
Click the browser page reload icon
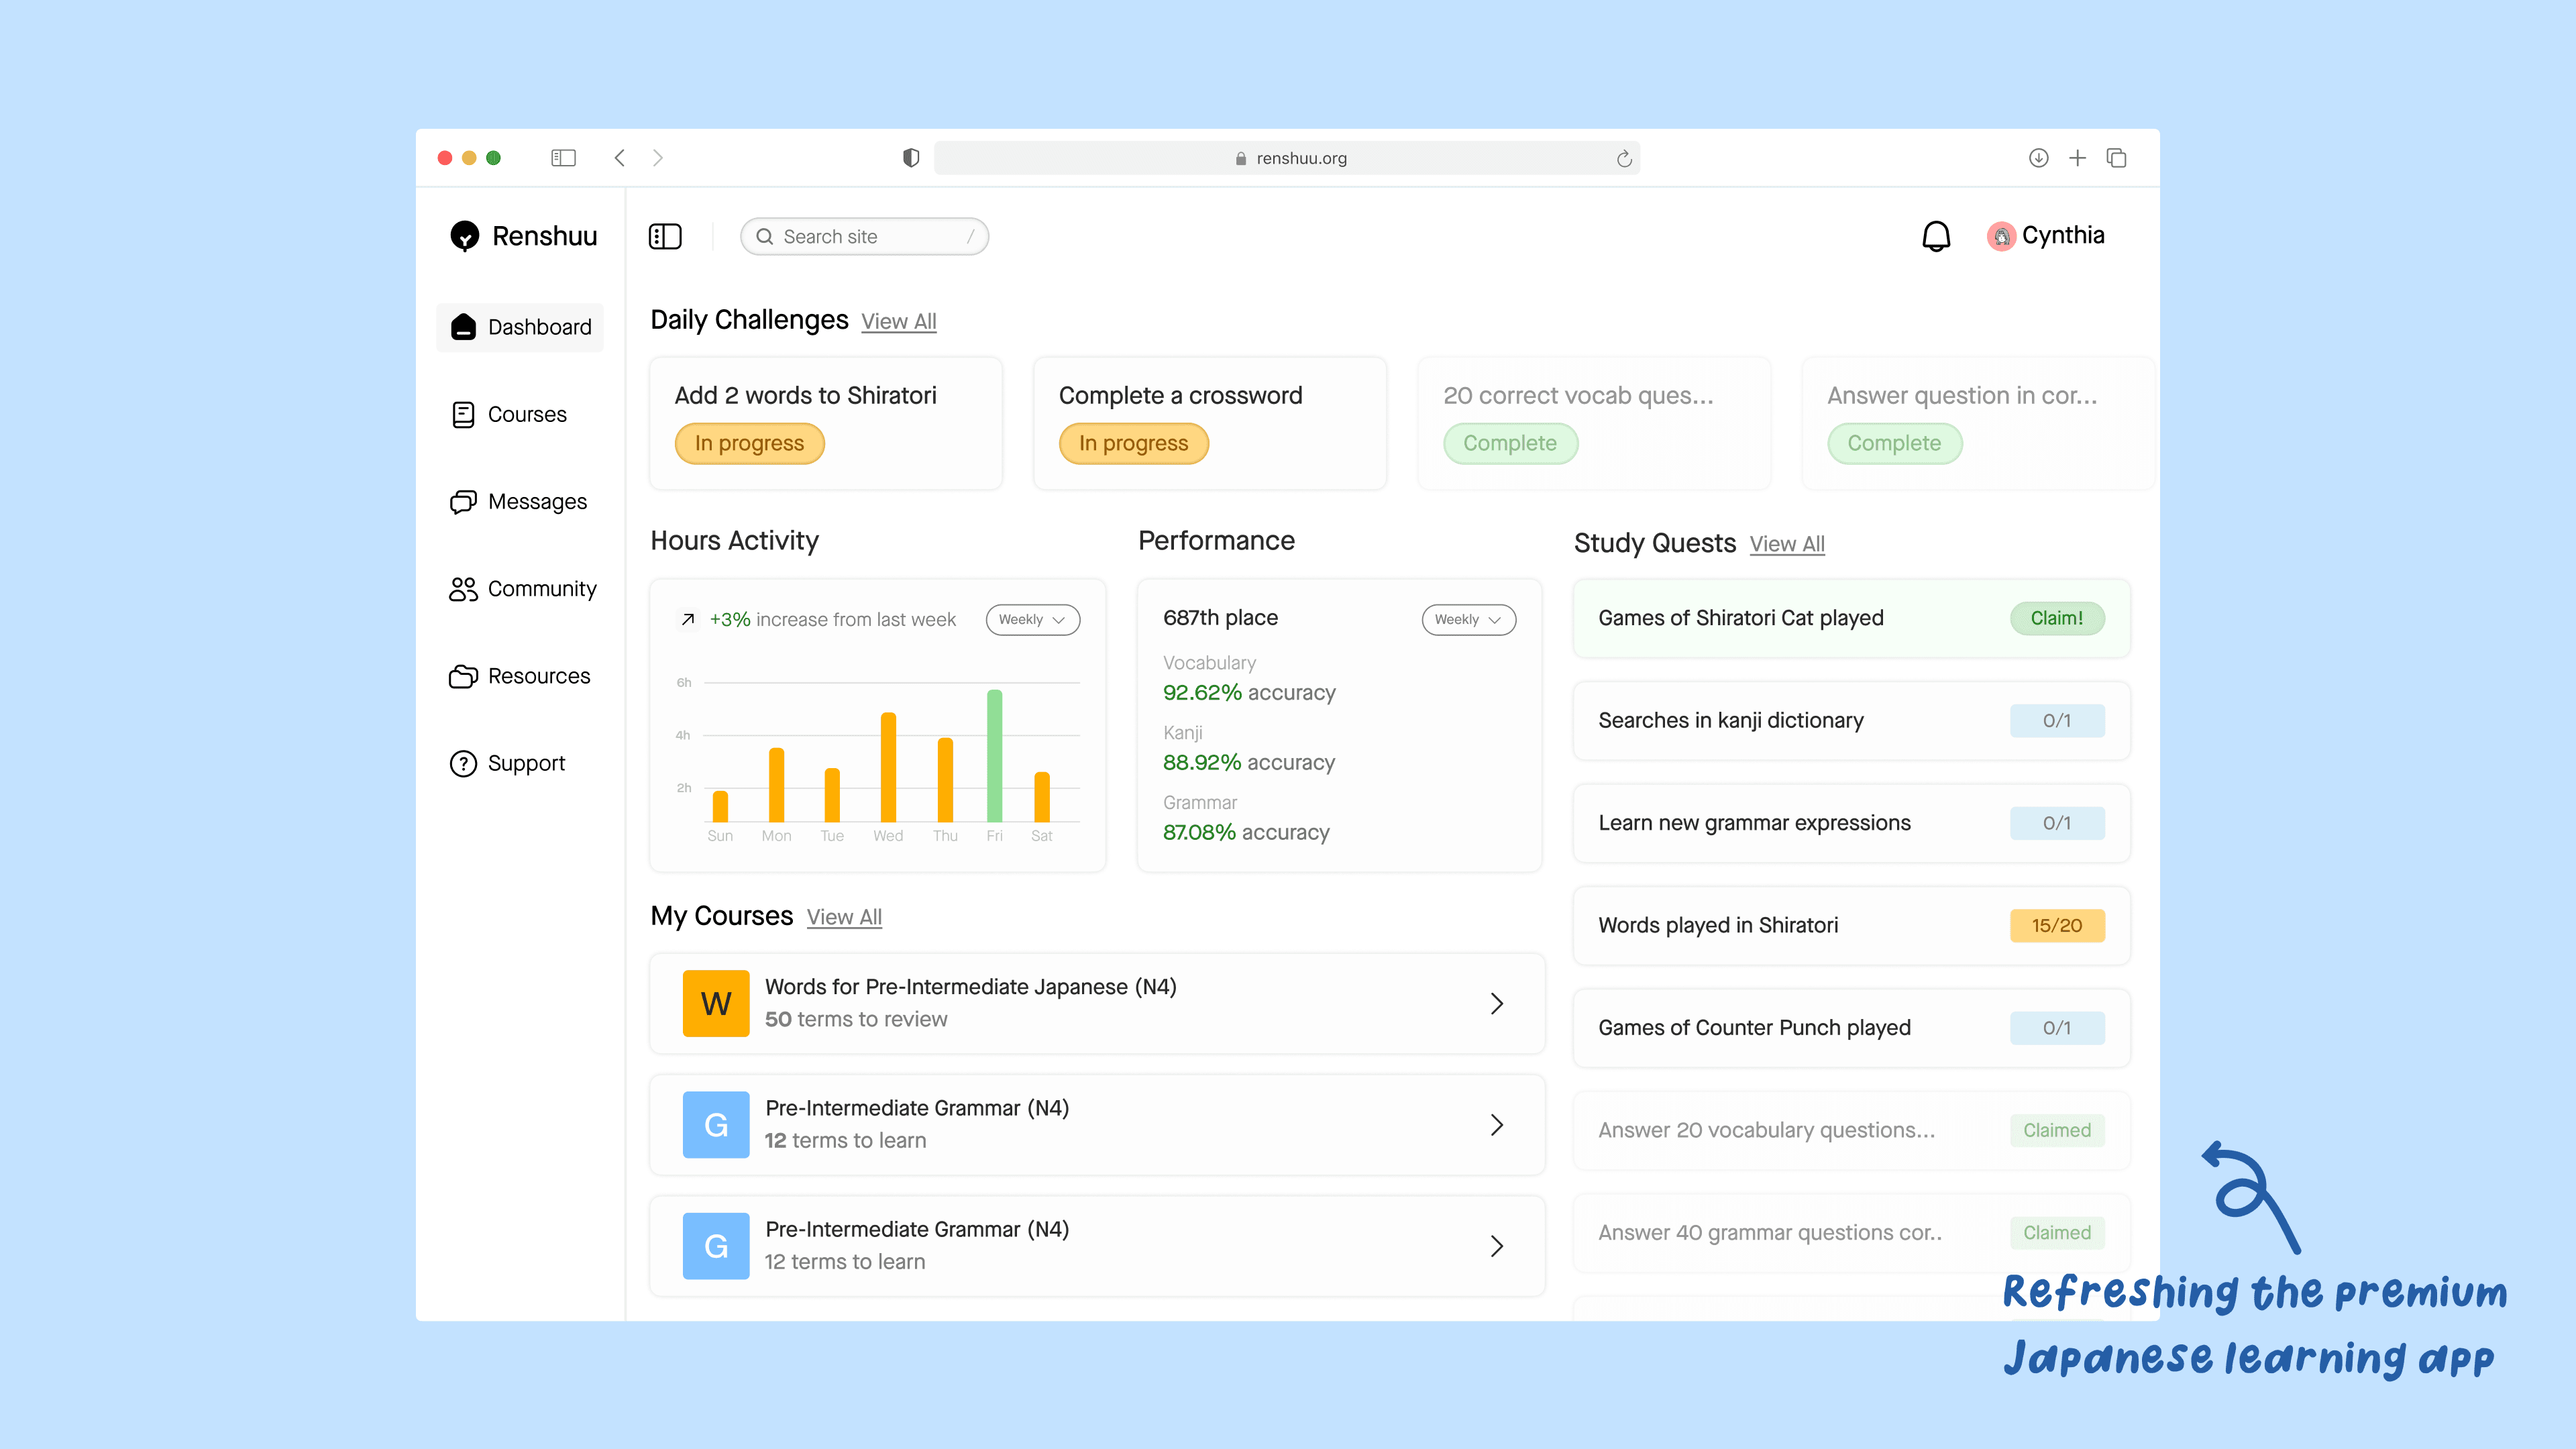pos(1624,158)
